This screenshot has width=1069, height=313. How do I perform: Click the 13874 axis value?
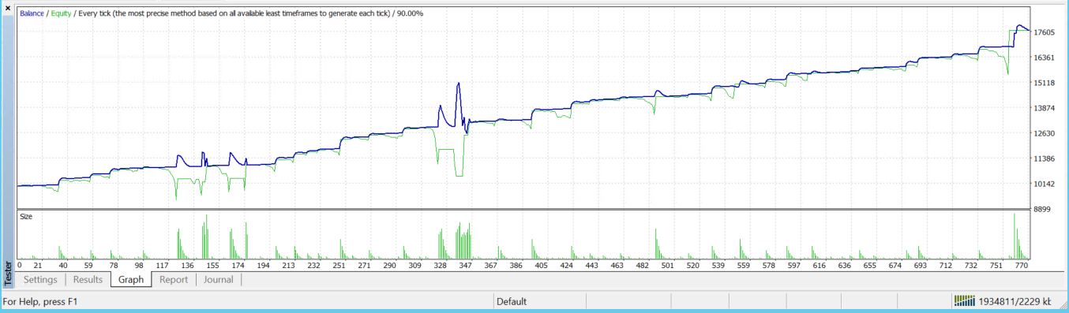[1045, 108]
